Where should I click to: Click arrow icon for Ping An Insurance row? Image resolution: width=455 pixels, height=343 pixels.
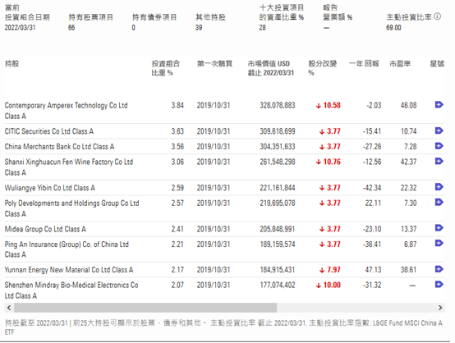(439, 243)
